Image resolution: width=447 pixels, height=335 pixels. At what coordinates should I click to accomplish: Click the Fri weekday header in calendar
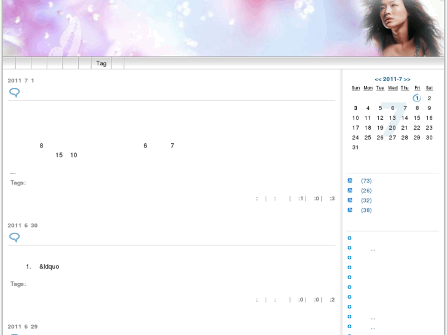417,88
